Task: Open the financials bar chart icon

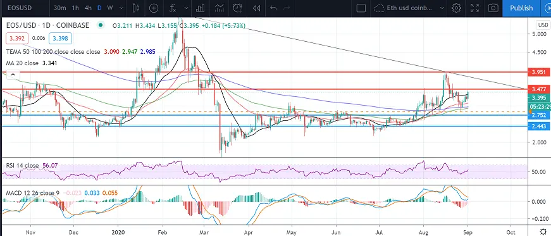Action: click(x=201, y=8)
